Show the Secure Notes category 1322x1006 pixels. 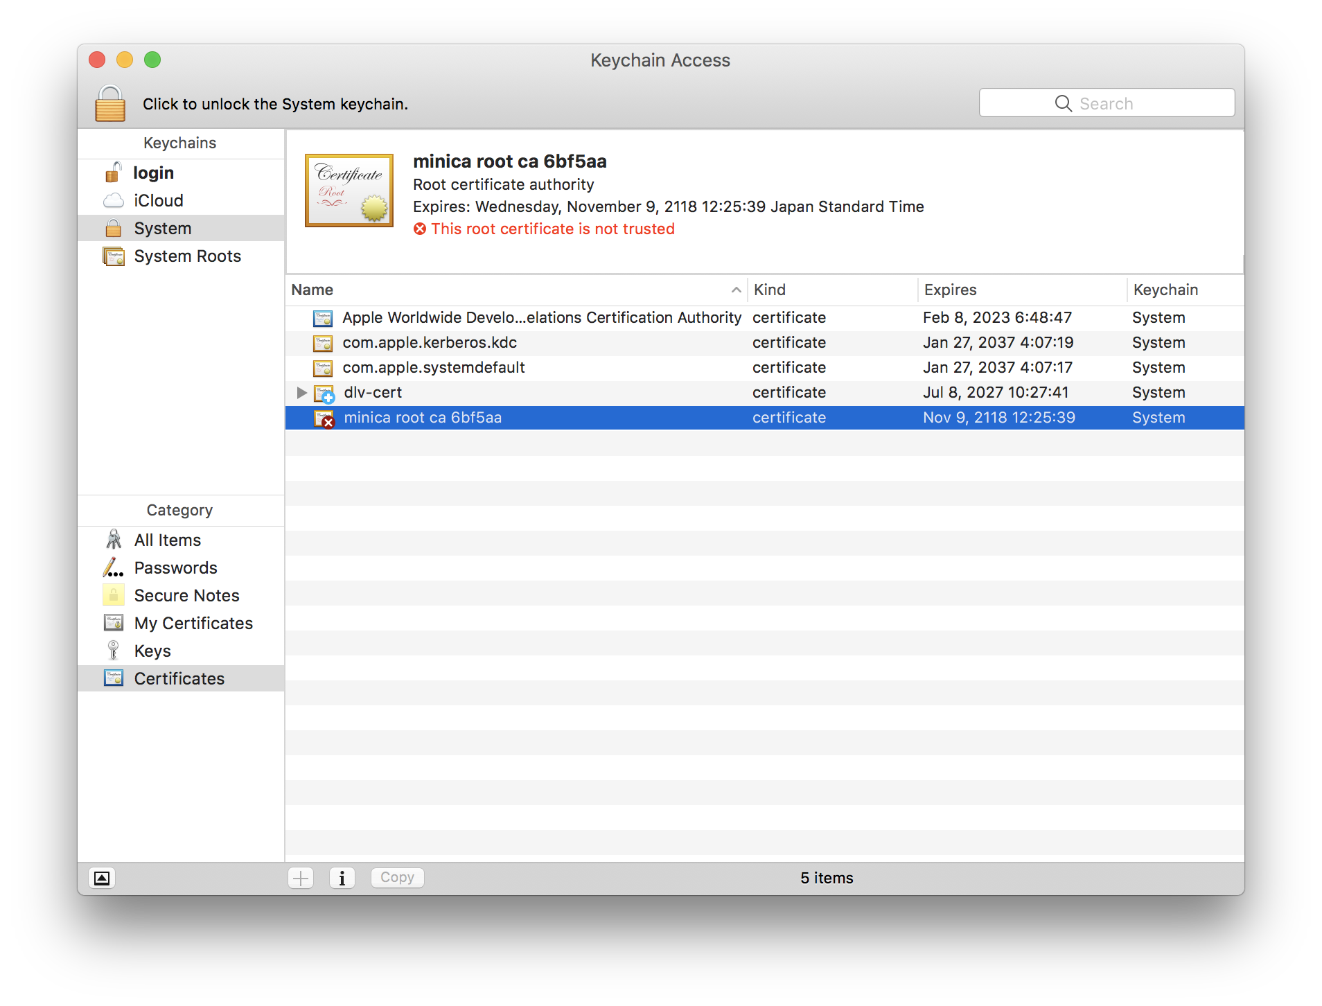(x=181, y=595)
